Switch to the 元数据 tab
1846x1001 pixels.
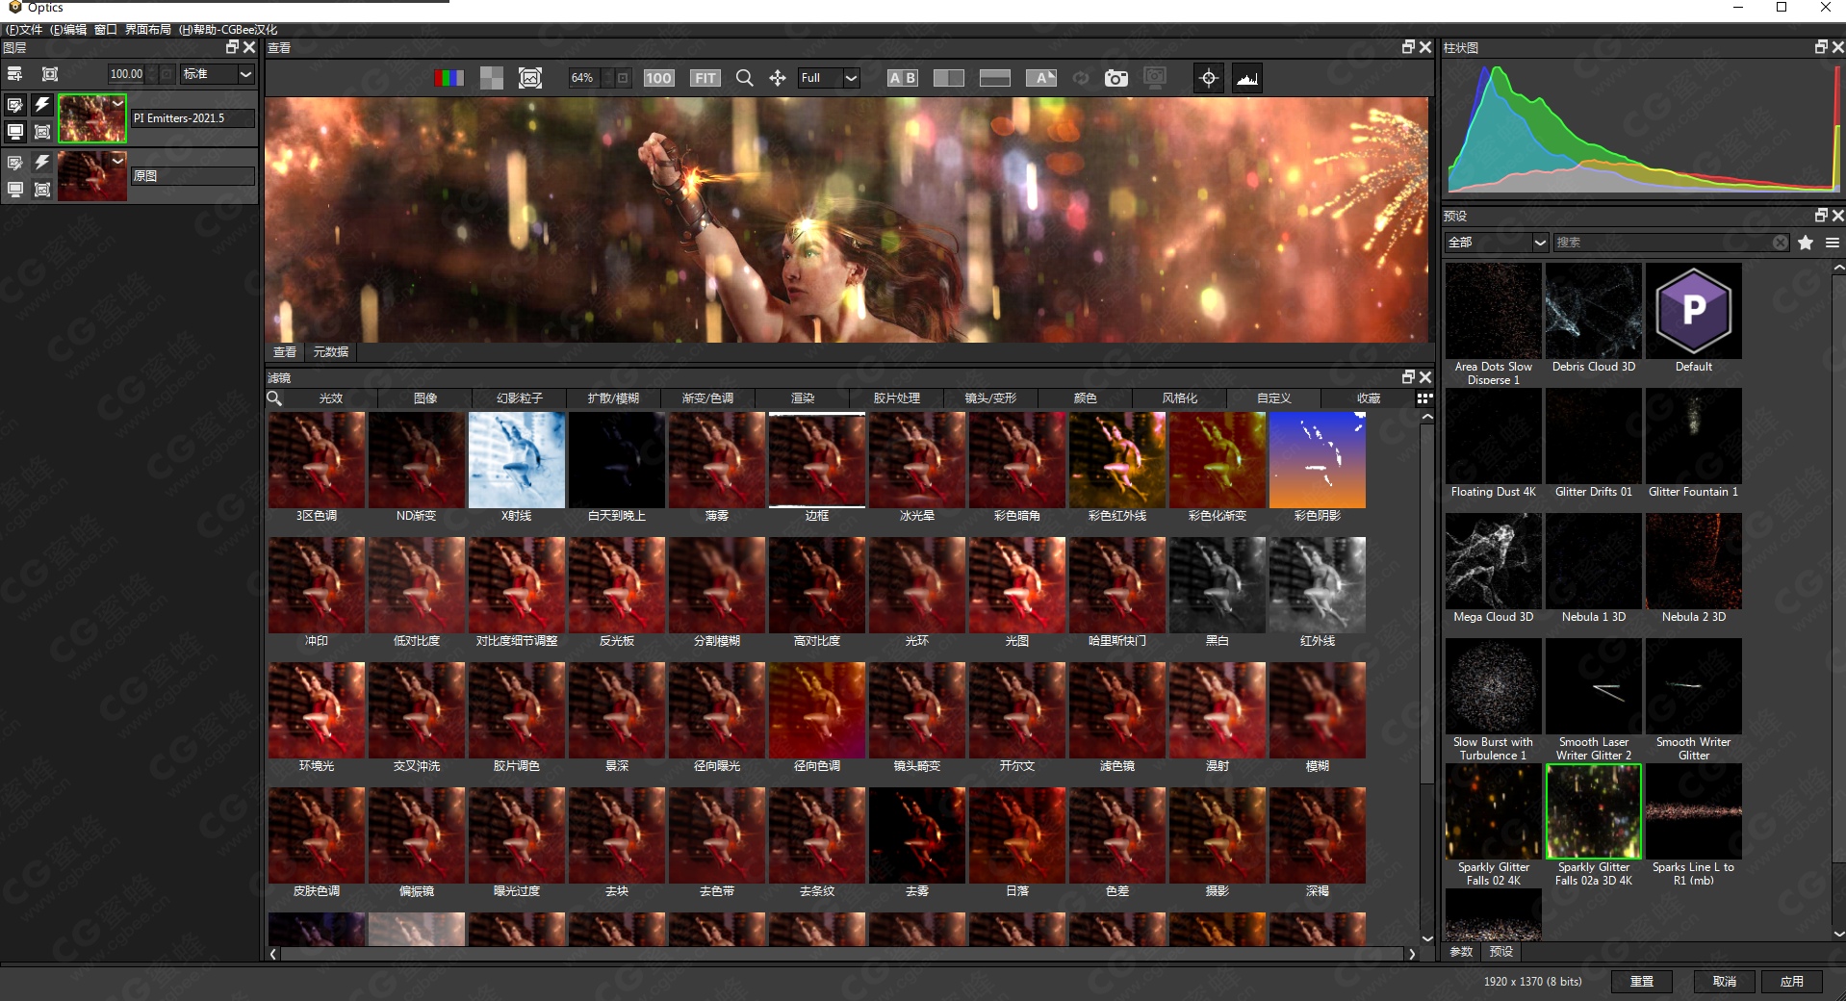331,352
